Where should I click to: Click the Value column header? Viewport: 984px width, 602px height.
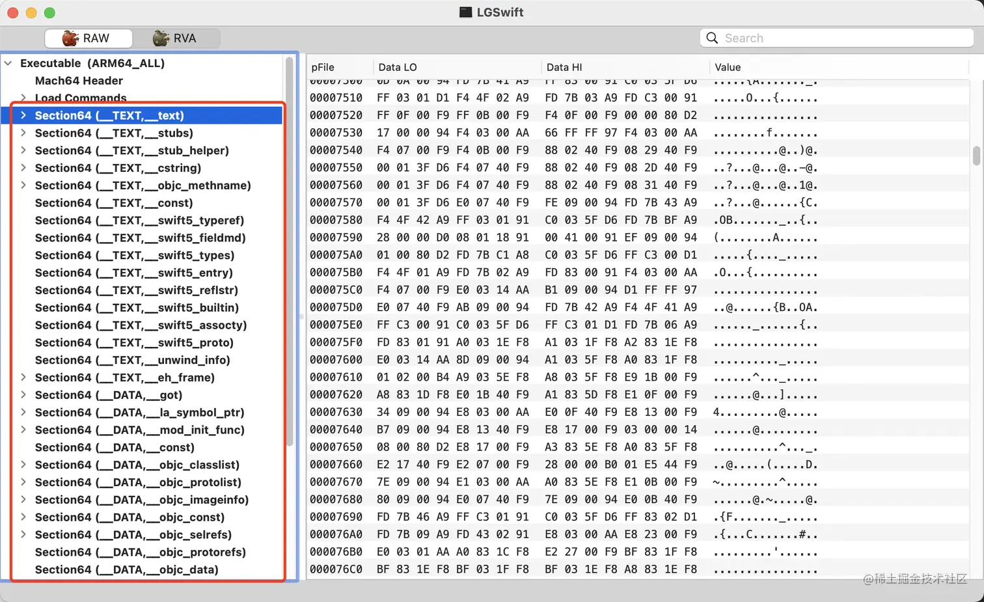pyautogui.click(x=840, y=67)
